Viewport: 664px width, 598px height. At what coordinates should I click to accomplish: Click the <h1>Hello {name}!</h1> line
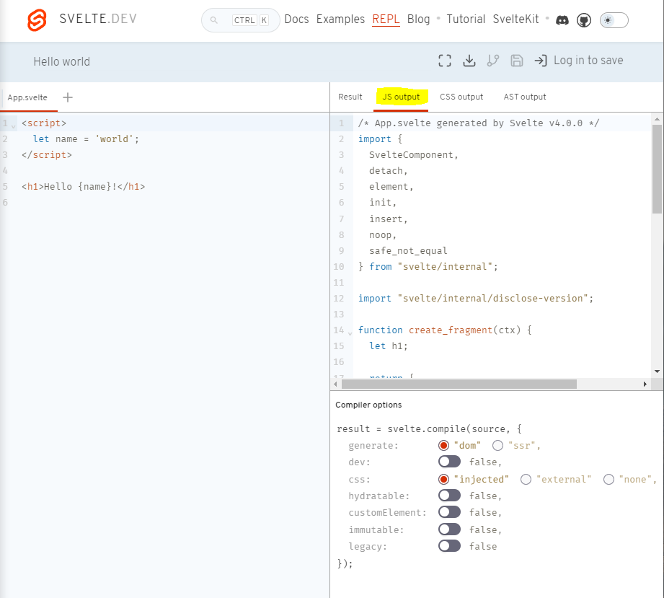(83, 187)
